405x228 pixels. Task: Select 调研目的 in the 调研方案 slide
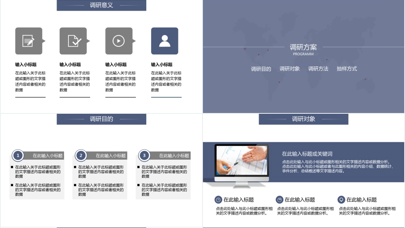pyautogui.click(x=261, y=69)
